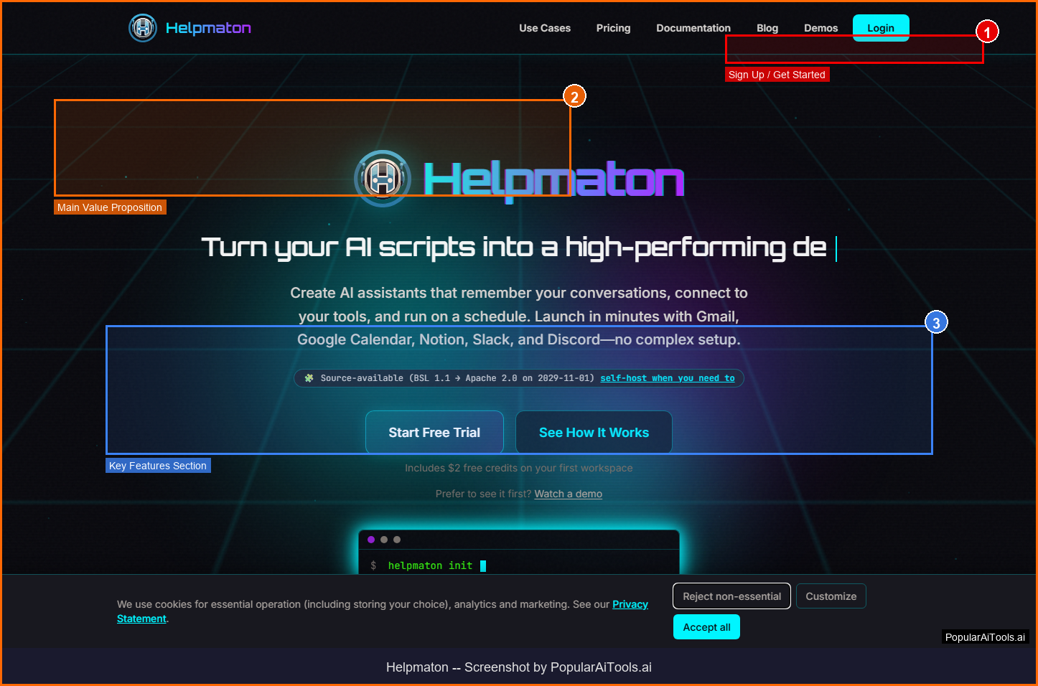
Task: Open the Demos nav item
Action: point(820,28)
